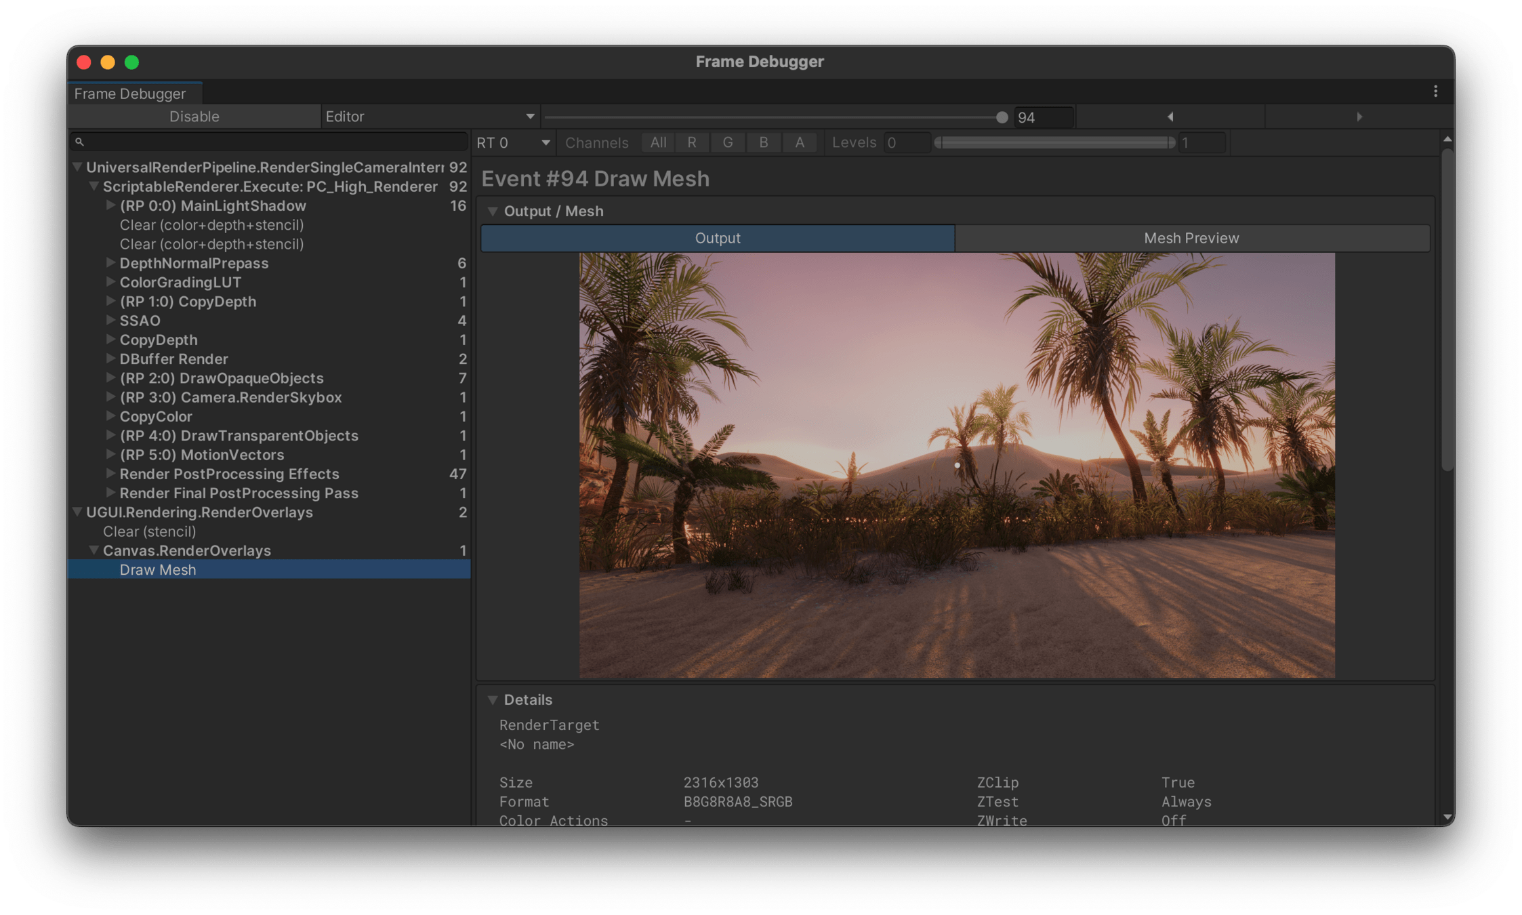
Task: Click the event number 94 field
Action: click(1042, 117)
